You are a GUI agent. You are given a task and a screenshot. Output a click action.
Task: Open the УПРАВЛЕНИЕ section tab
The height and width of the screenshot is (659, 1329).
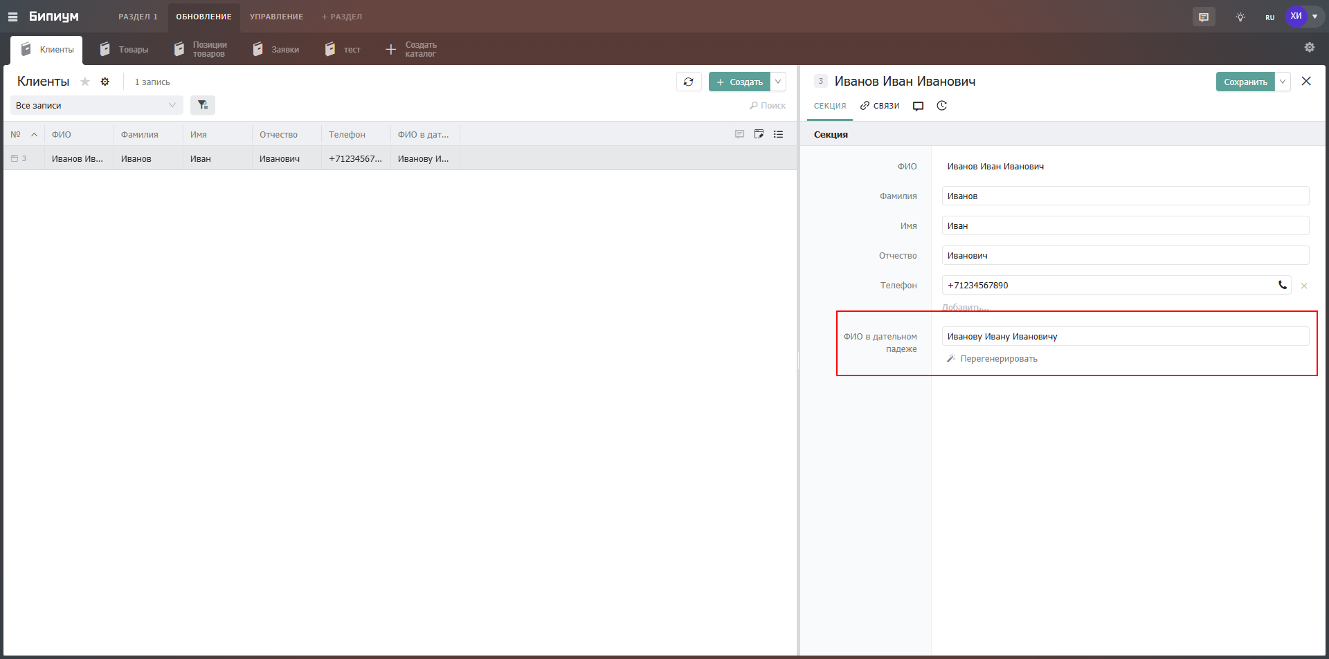click(276, 17)
